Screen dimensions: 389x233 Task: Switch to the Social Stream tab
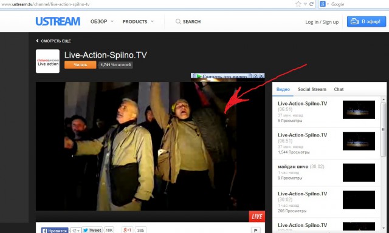point(312,89)
